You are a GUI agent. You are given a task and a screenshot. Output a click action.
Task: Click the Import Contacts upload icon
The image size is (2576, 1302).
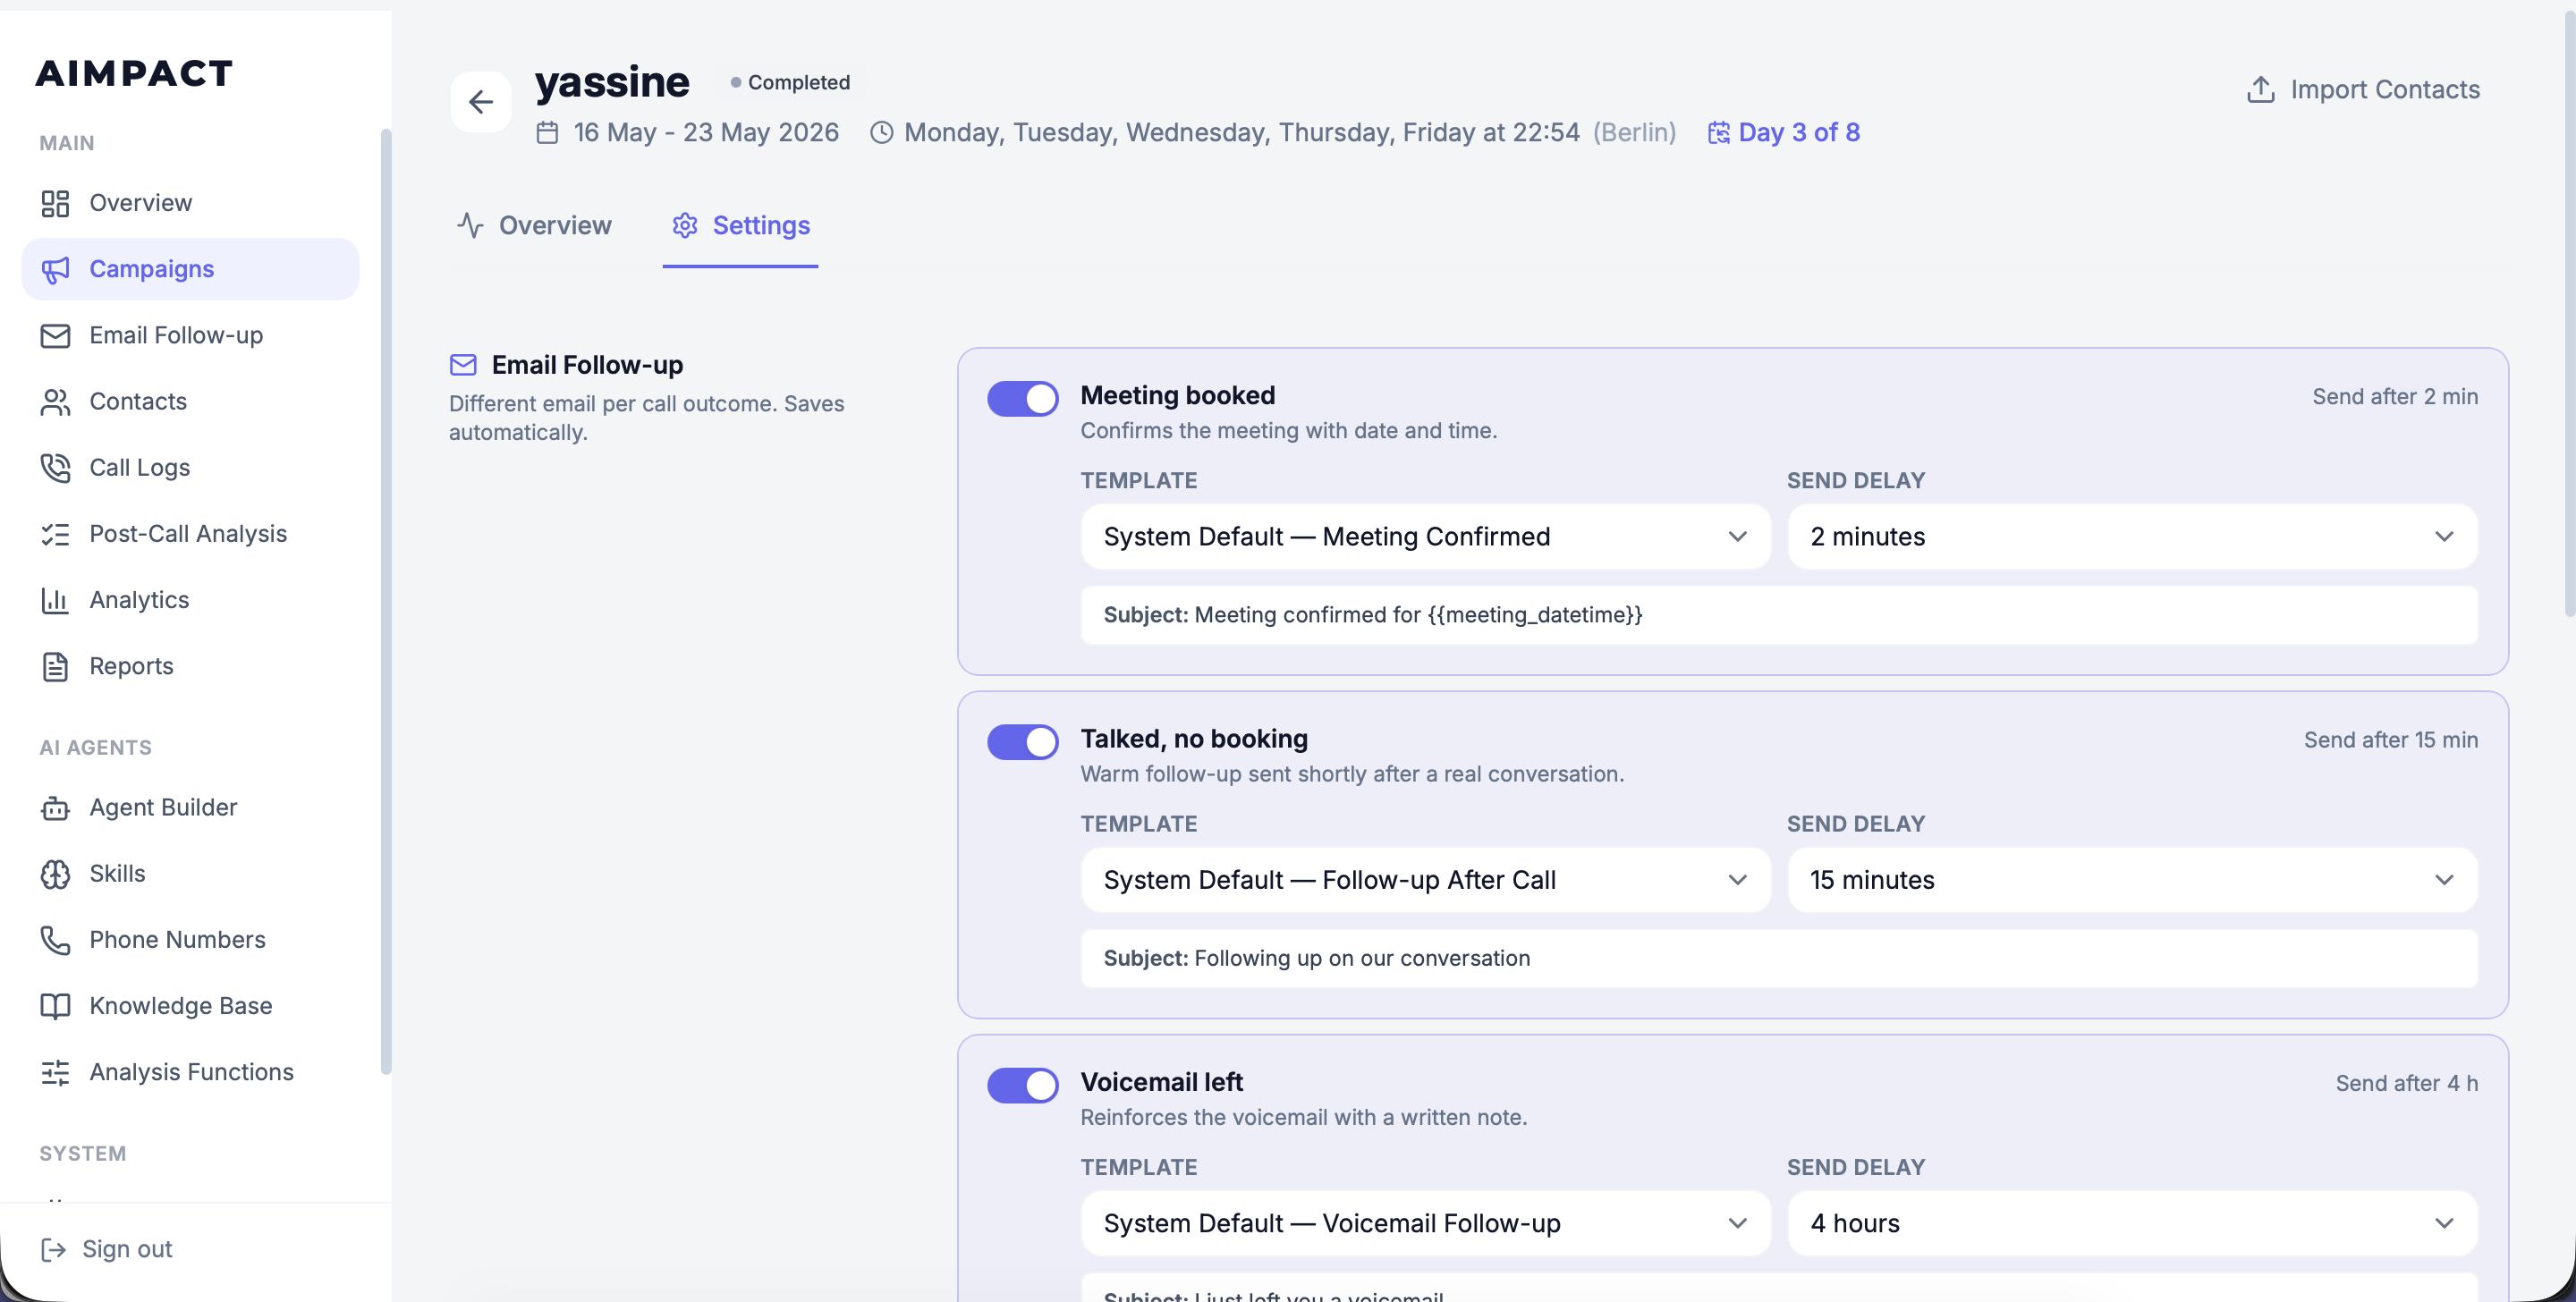(x=2260, y=89)
